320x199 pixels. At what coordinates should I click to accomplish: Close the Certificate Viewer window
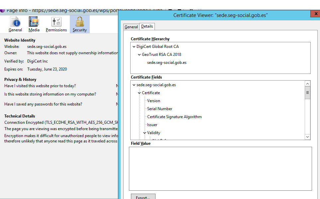pos(316,14)
